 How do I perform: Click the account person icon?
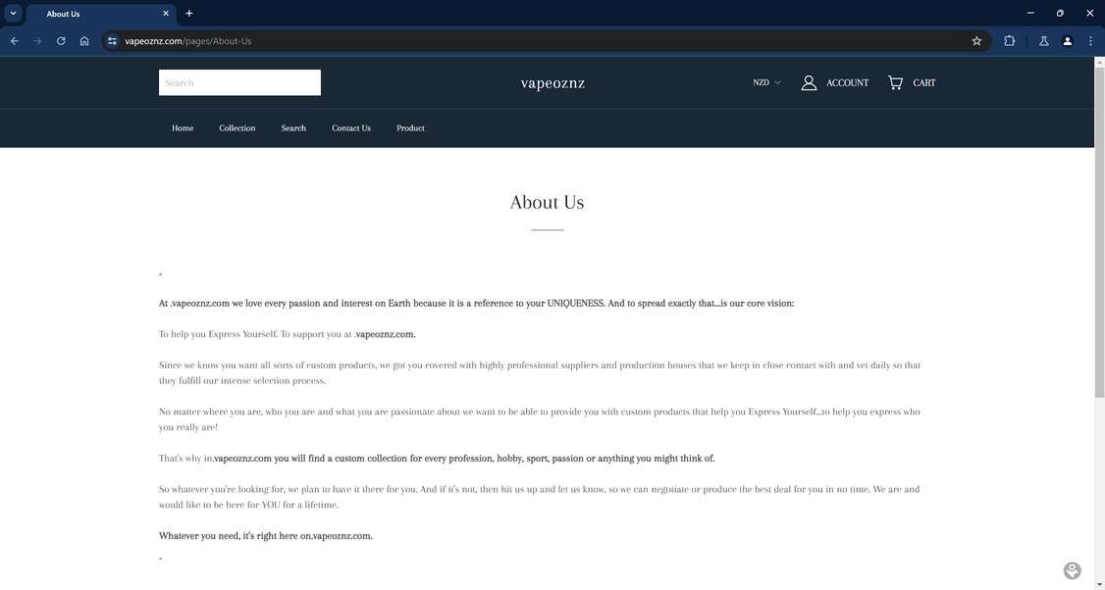[809, 82]
